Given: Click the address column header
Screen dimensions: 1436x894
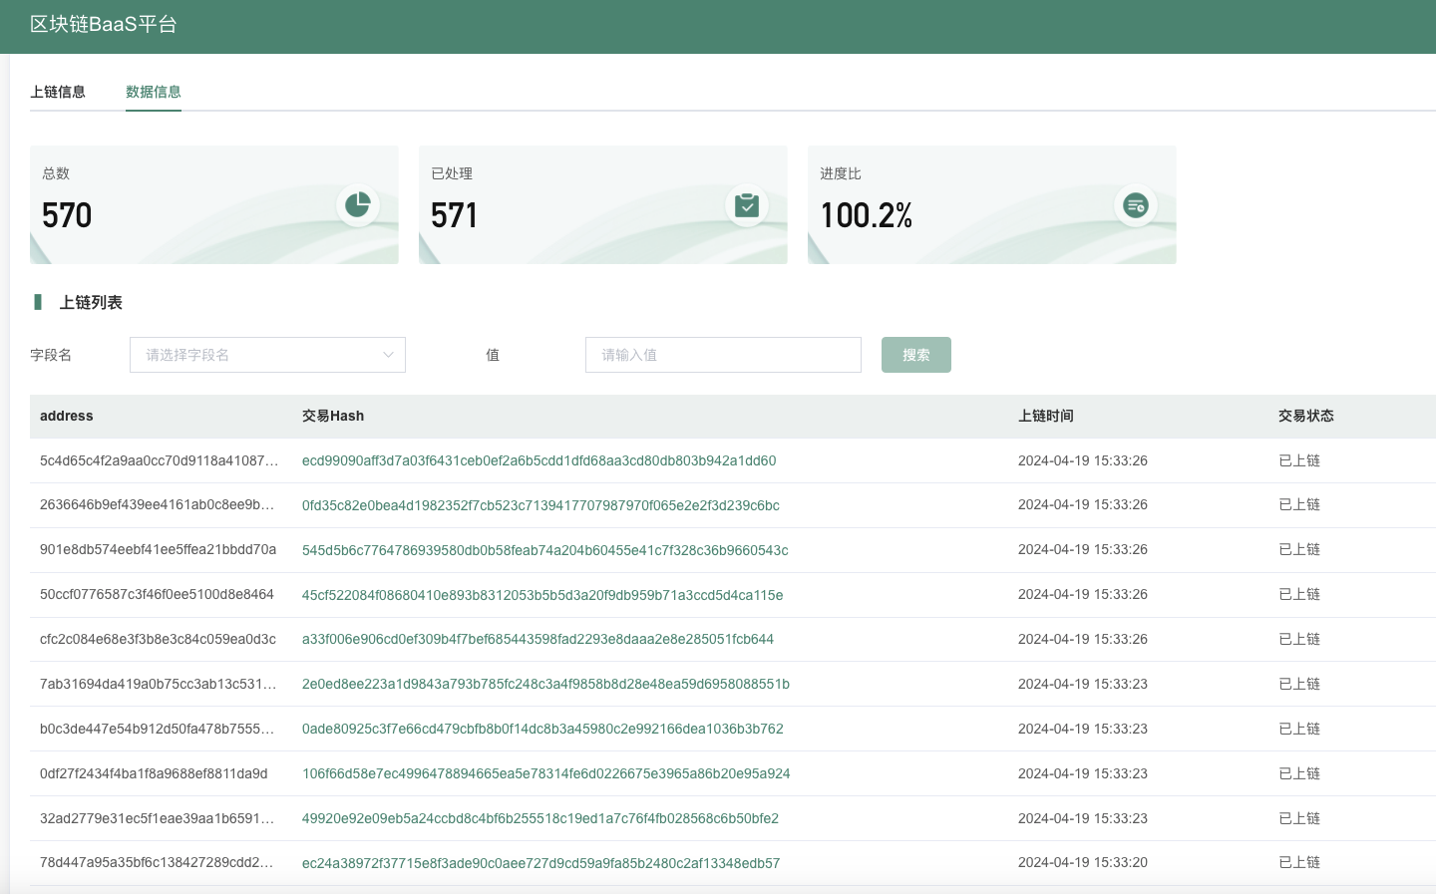Looking at the screenshot, I should click(67, 416).
